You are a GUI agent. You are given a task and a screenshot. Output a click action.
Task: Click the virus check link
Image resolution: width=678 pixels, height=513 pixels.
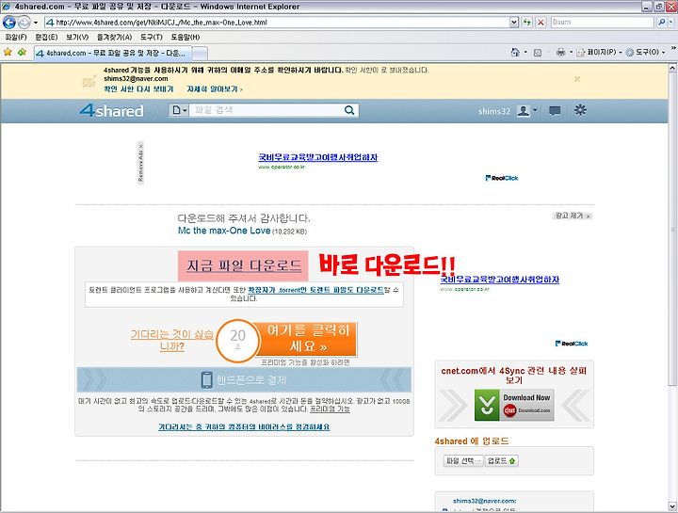[x=244, y=427]
